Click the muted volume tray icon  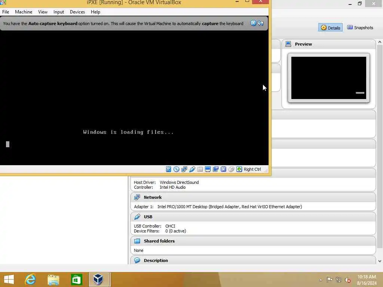pyautogui.click(x=348, y=280)
